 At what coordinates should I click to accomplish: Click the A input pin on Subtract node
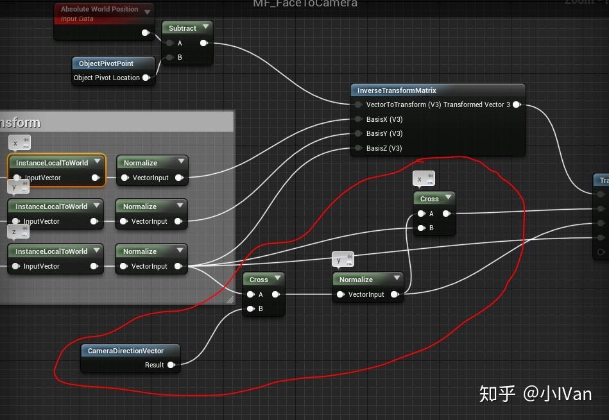click(169, 43)
